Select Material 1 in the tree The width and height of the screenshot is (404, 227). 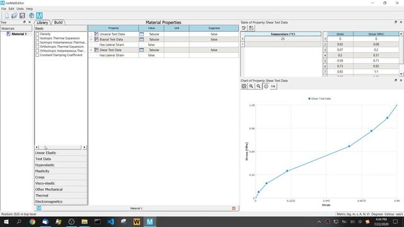click(x=19, y=34)
